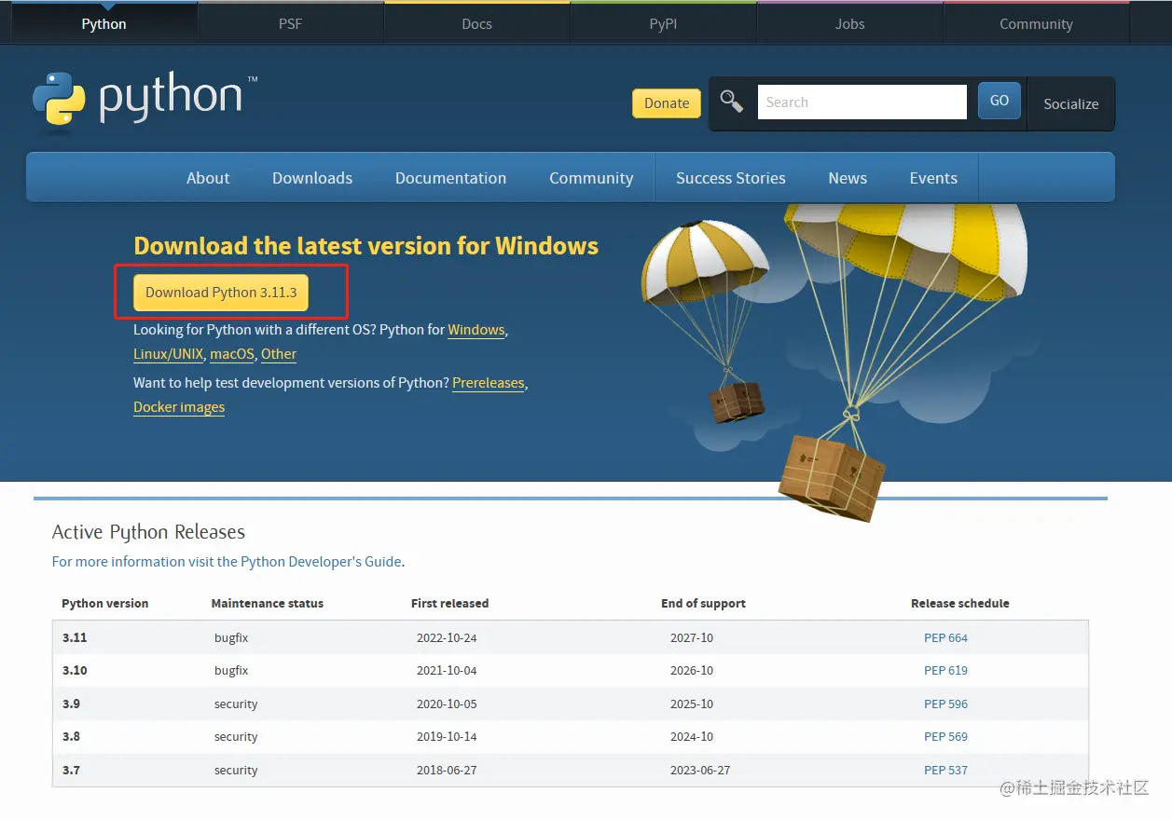Click the 2021-10-04 release date
Image resolution: width=1172 pixels, height=820 pixels.
(x=447, y=671)
